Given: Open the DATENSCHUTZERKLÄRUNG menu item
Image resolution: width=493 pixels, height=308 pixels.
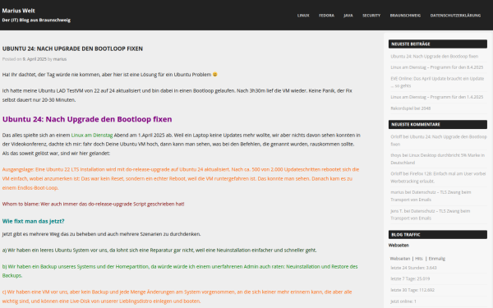Looking at the screenshot, I should click(455, 16).
